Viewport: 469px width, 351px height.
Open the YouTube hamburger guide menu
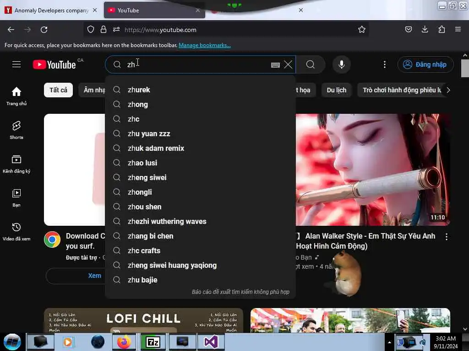click(16, 64)
